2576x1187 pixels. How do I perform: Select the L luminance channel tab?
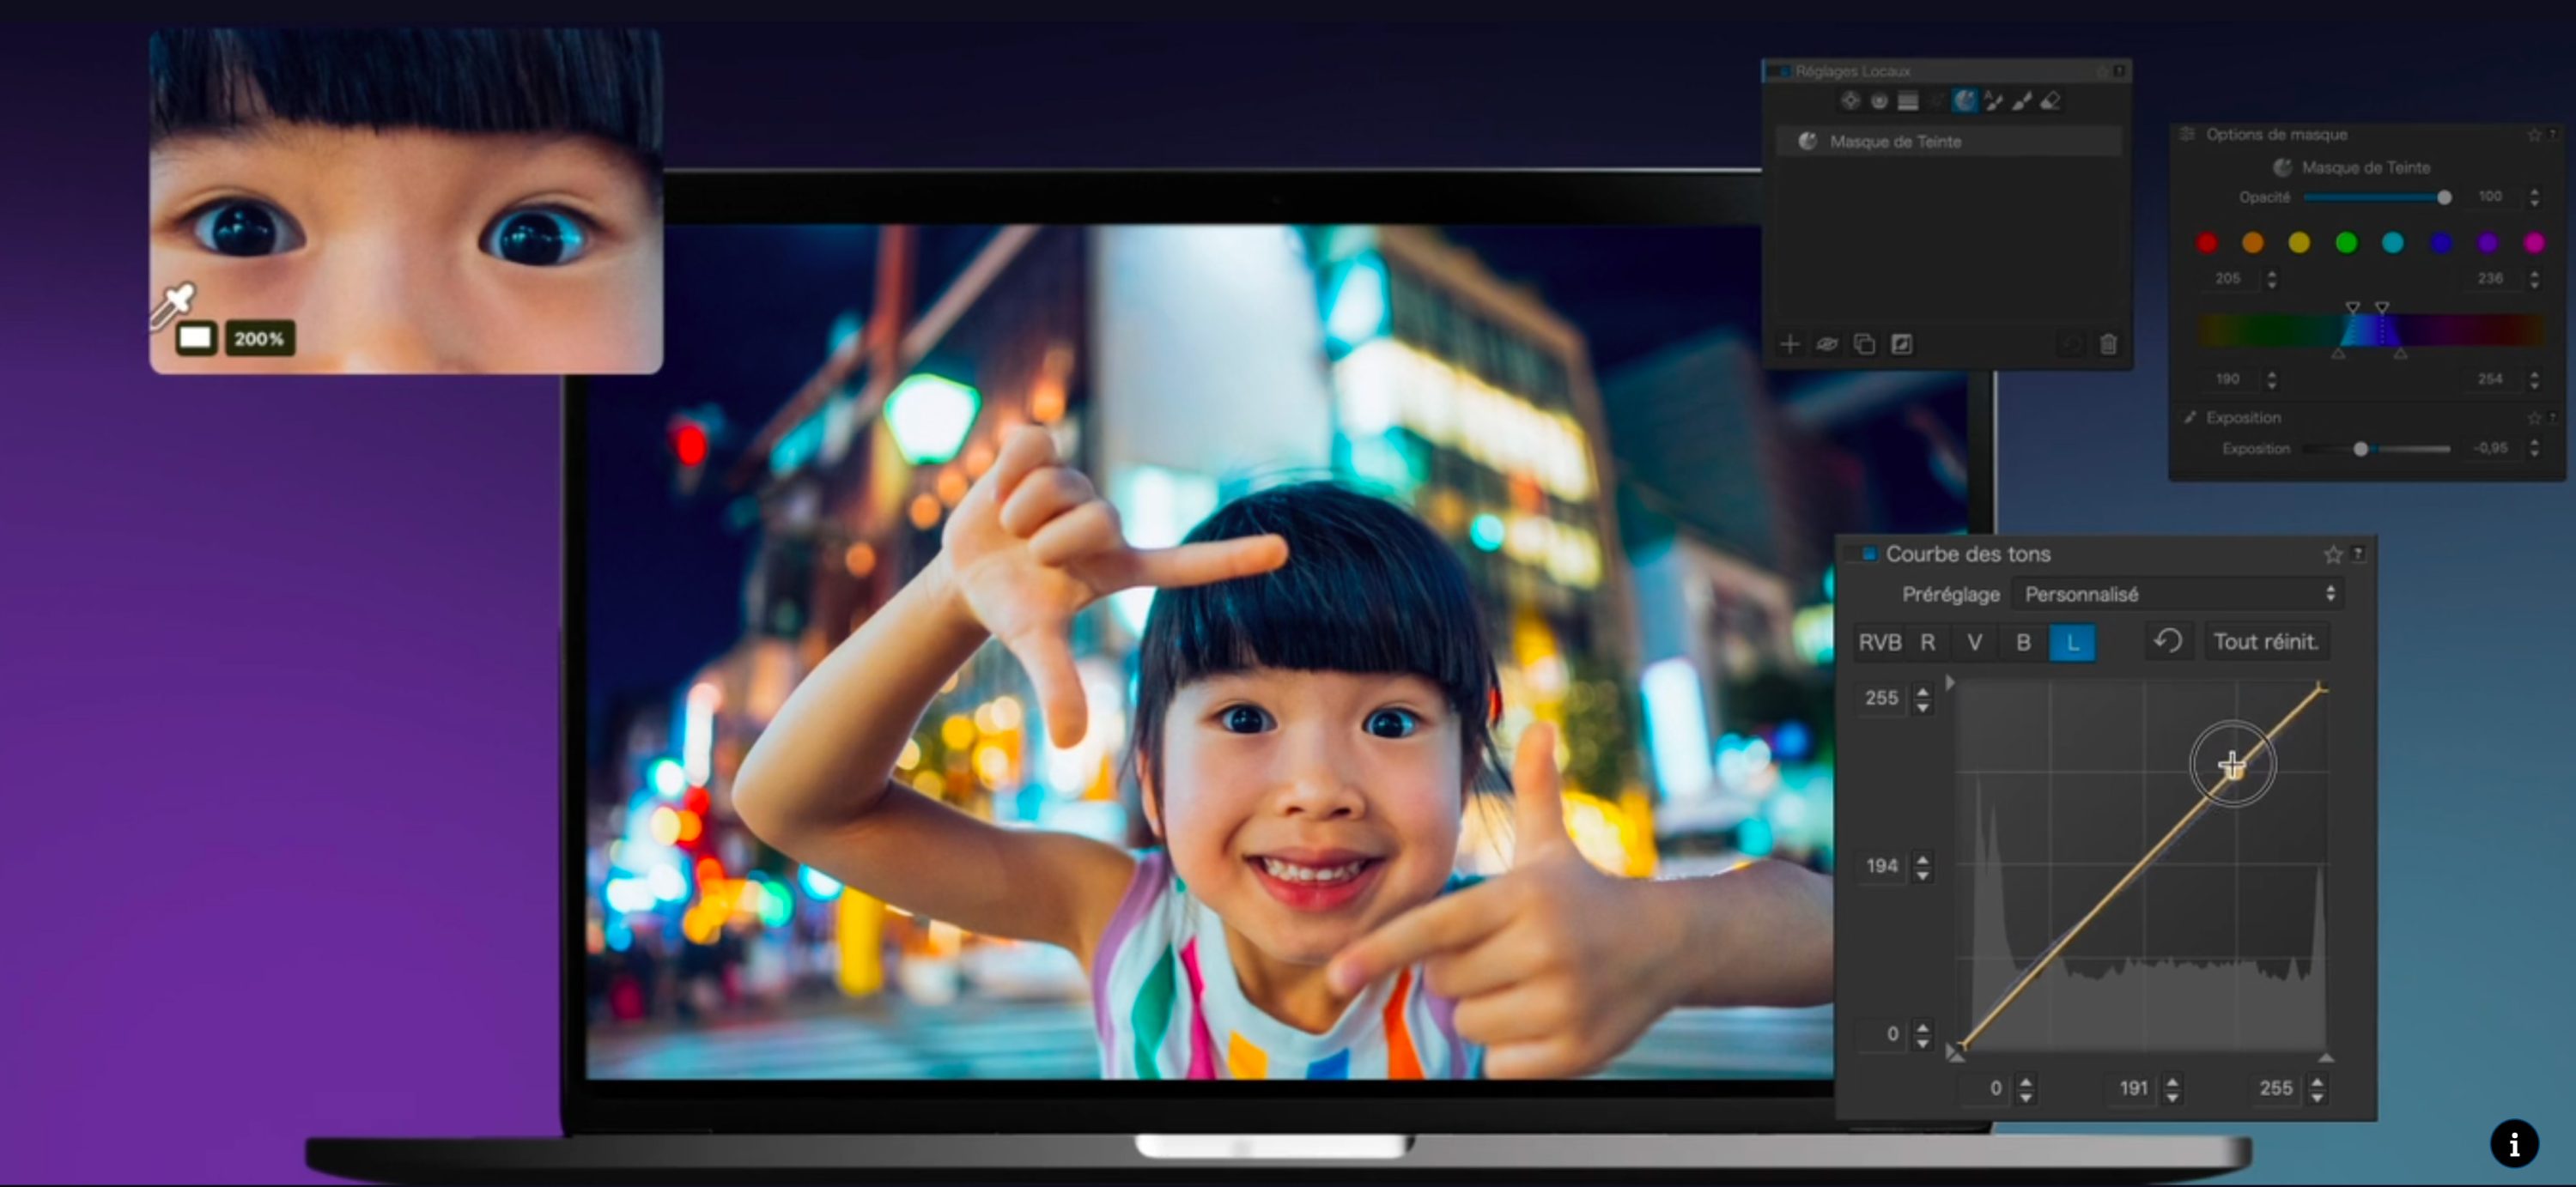coord(2072,643)
